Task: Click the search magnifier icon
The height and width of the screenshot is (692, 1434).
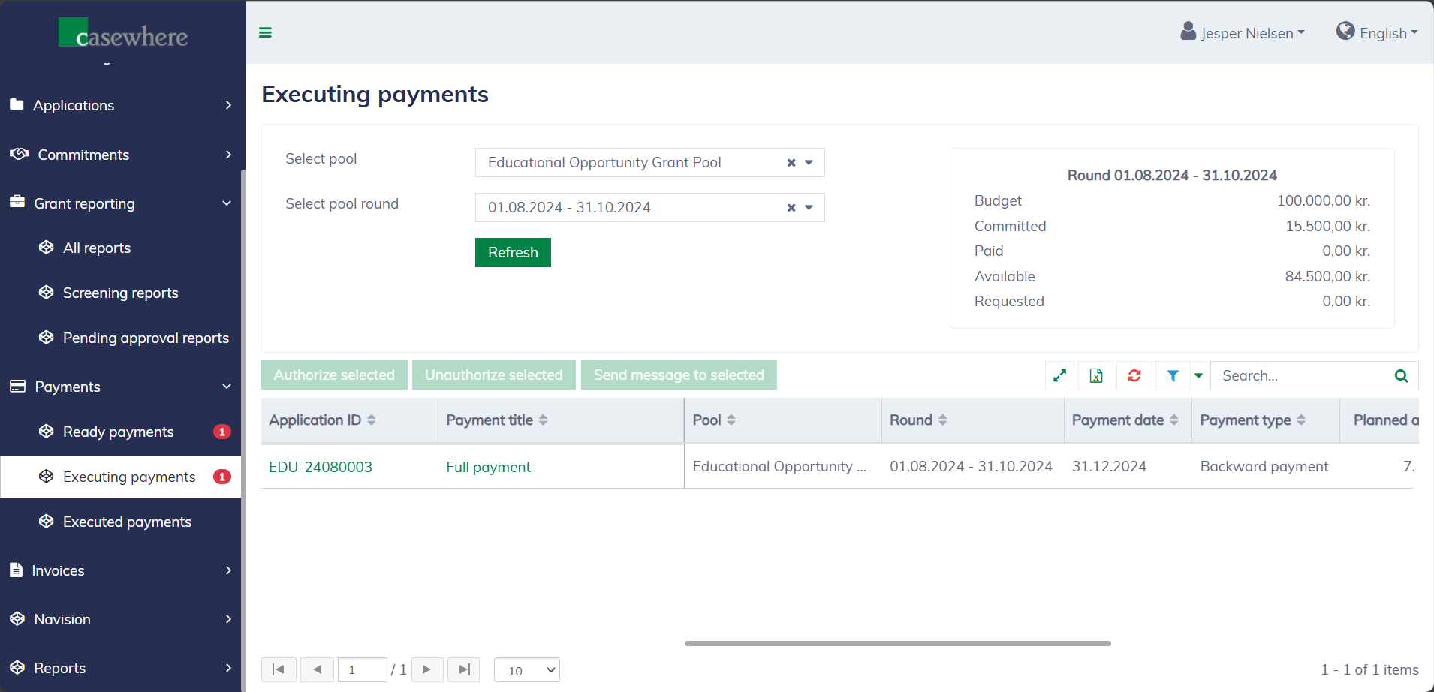Action: pyautogui.click(x=1401, y=375)
